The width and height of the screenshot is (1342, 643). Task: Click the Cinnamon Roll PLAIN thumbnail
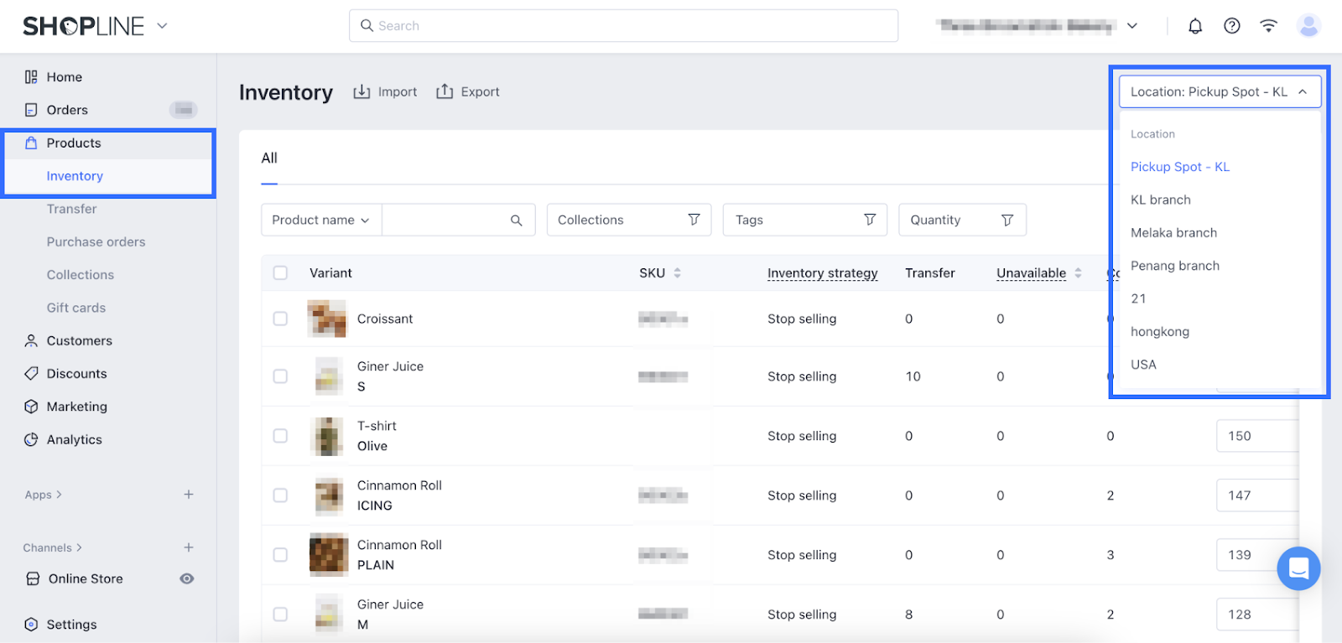[329, 555]
